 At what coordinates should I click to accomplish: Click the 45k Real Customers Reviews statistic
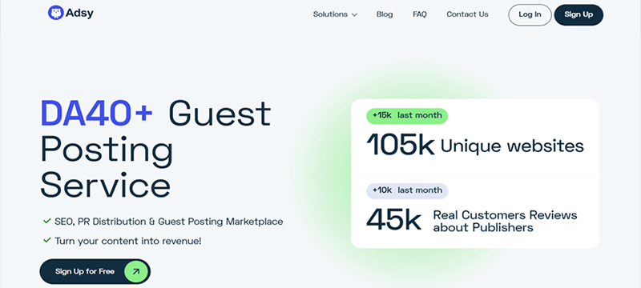click(x=471, y=220)
